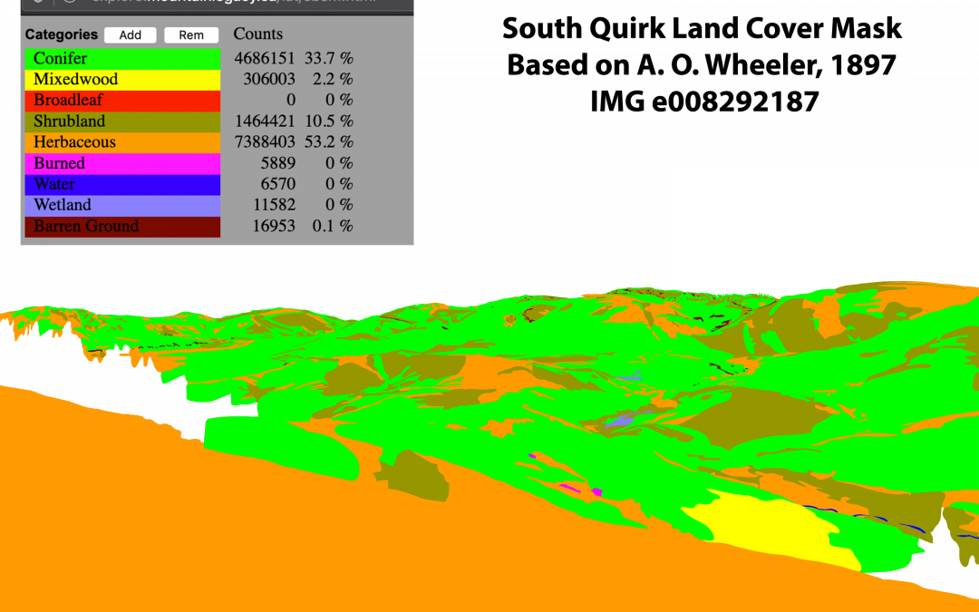Click the Add category button
979x612 pixels.
[131, 35]
